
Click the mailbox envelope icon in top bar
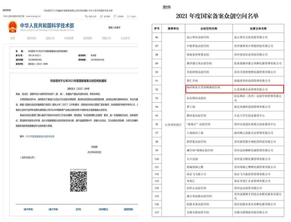[115, 17]
